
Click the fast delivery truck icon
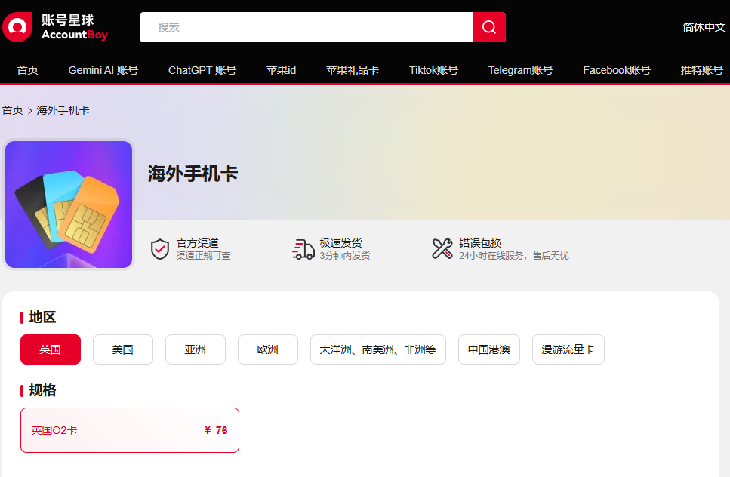pos(303,249)
